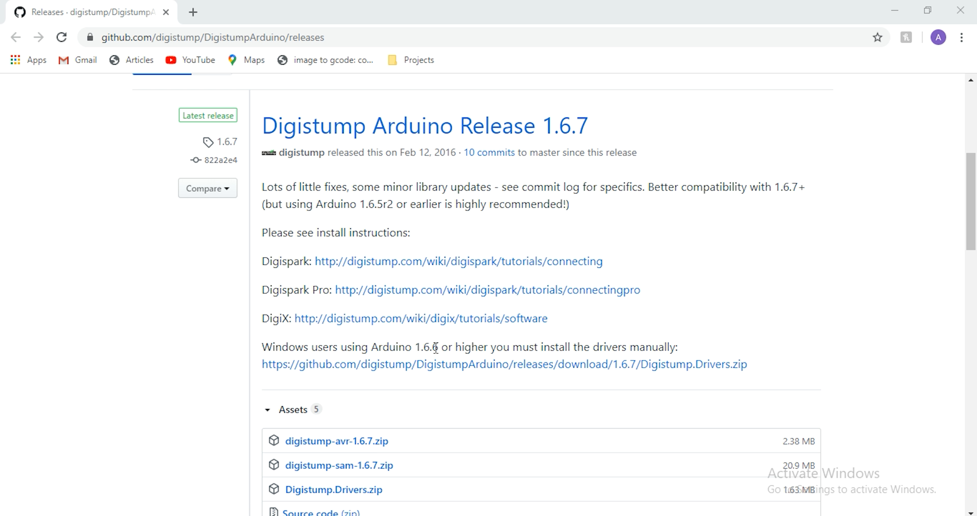Open the DigiX software tutorial link
Viewport: 977px width, 516px height.
[x=421, y=318]
